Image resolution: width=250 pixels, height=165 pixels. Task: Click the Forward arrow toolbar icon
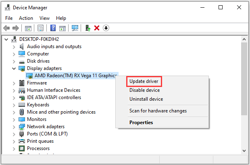[x=16, y=28]
